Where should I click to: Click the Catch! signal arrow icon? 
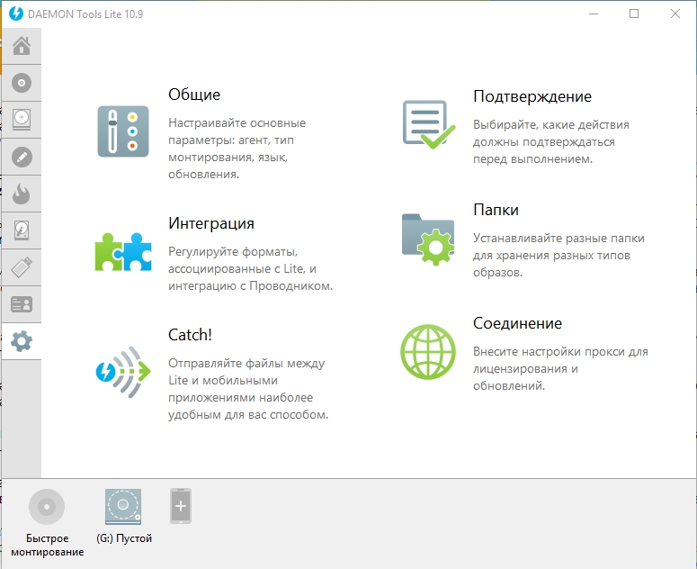point(123,372)
